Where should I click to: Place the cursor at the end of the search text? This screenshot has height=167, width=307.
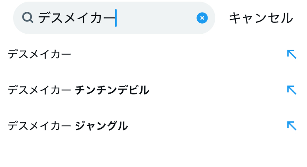[117, 18]
